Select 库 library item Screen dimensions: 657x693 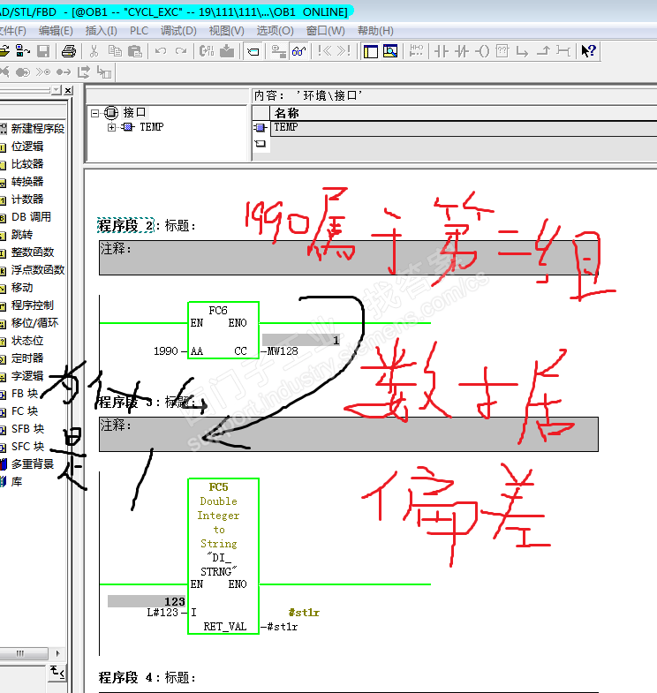(x=17, y=482)
